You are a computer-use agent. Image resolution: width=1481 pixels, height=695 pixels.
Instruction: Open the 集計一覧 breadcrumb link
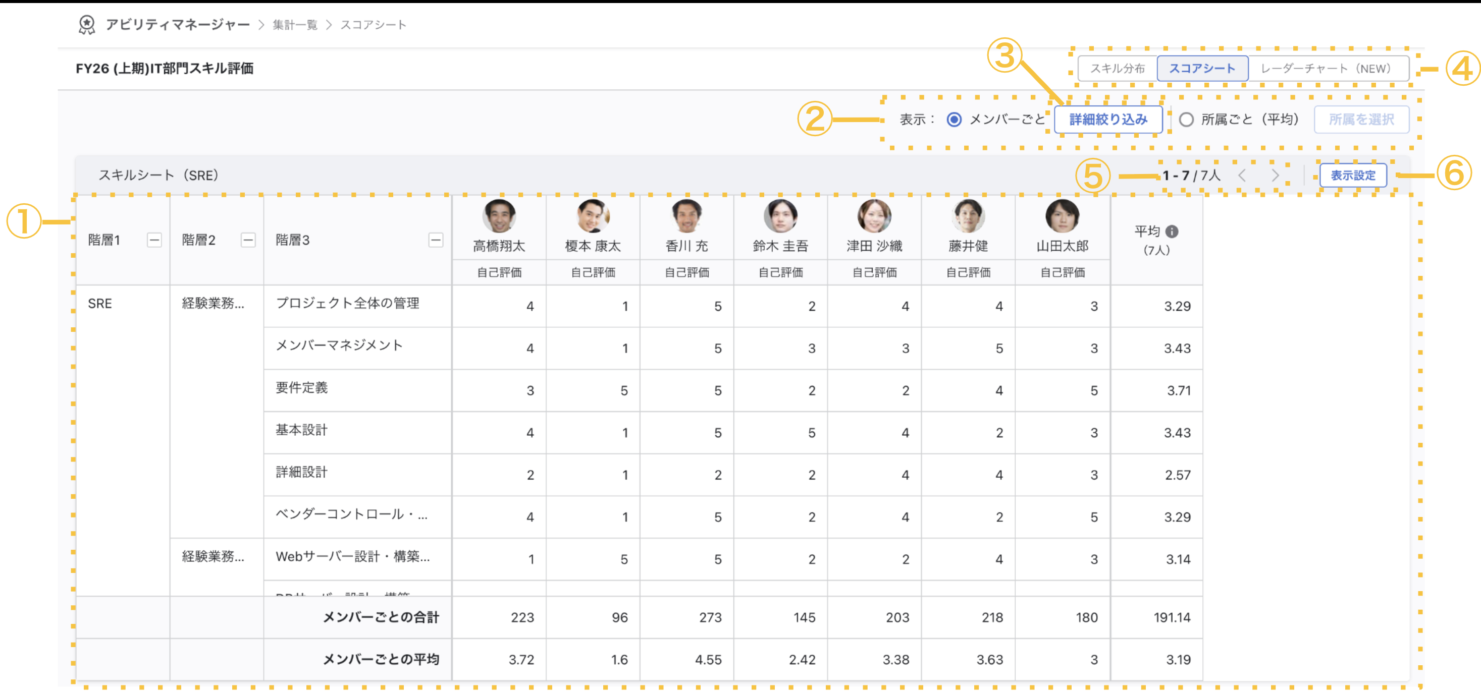294,25
